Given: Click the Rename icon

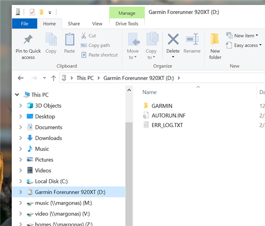Looking at the screenshot, I should pyautogui.click(x=192, y=39).
